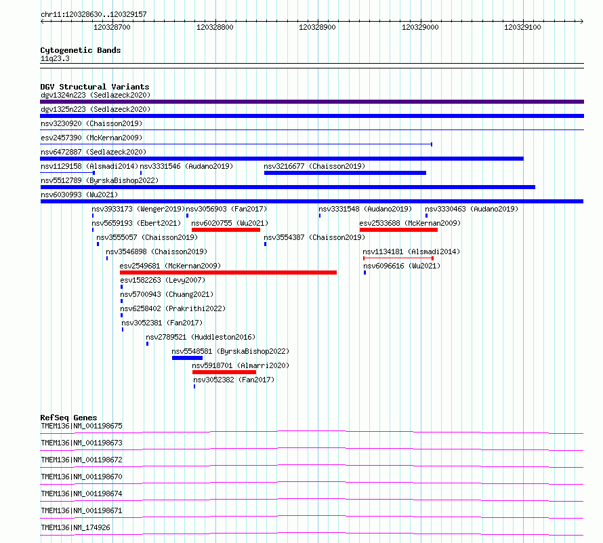Viewport: 603px width, 543px height.
Task: Open TMEM136|NM_001198675 transcript
Action: coord(81,426)
